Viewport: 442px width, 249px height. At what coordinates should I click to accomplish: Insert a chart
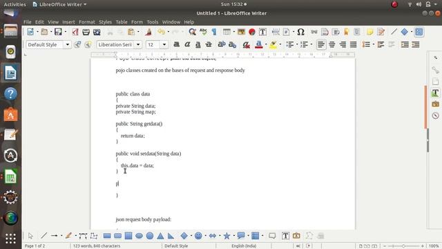point(251,32)
